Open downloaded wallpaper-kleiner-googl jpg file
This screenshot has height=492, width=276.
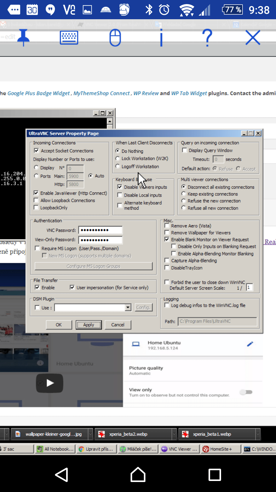[49, 434]
